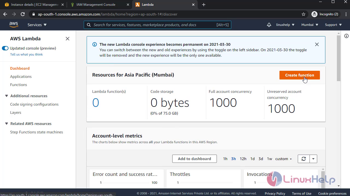Open Applications in the sidebar

[x=21, y=76]
